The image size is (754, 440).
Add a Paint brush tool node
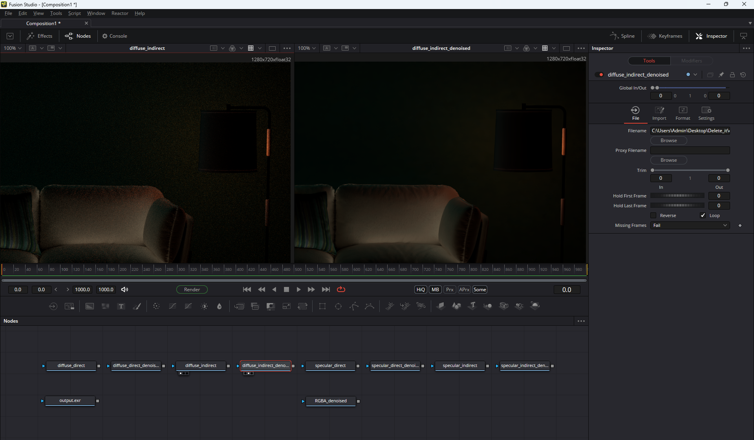click(x=137, y=306)
